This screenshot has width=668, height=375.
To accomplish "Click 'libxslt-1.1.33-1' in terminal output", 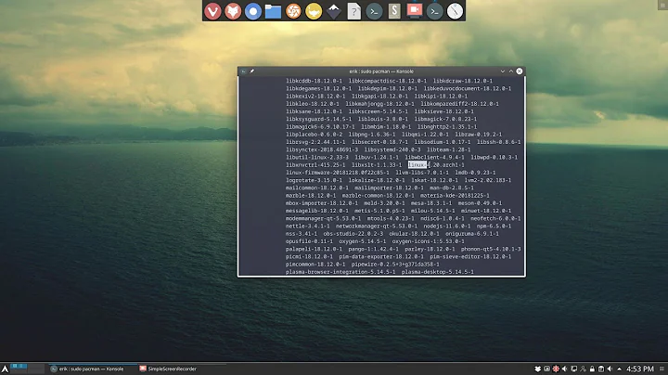I will click(x=377, y=165).
